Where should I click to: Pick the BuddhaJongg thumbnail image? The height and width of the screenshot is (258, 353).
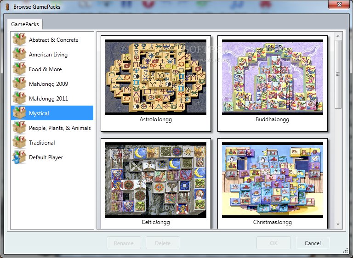click(273, 78)
